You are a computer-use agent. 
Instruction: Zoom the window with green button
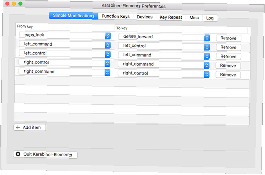click(20, 3)
